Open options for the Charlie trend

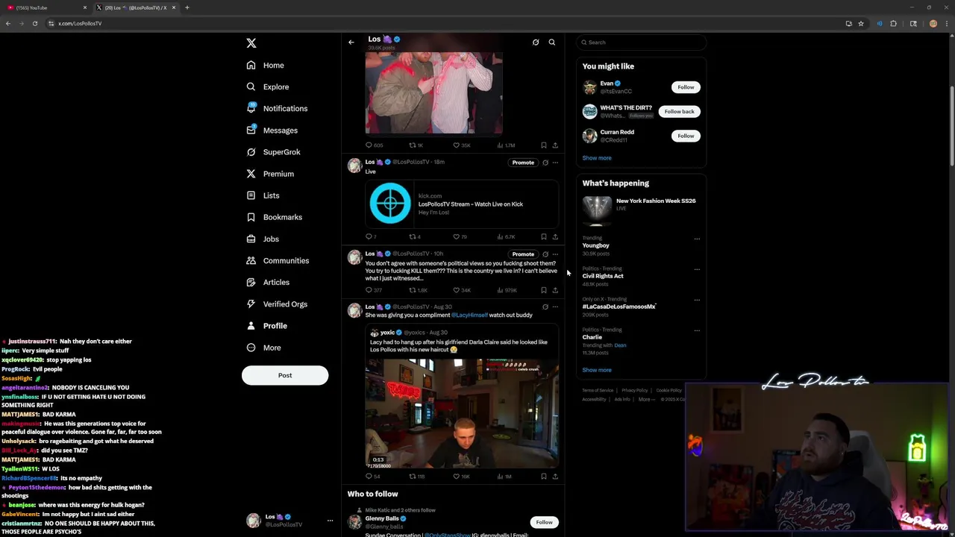coord(697,330)
